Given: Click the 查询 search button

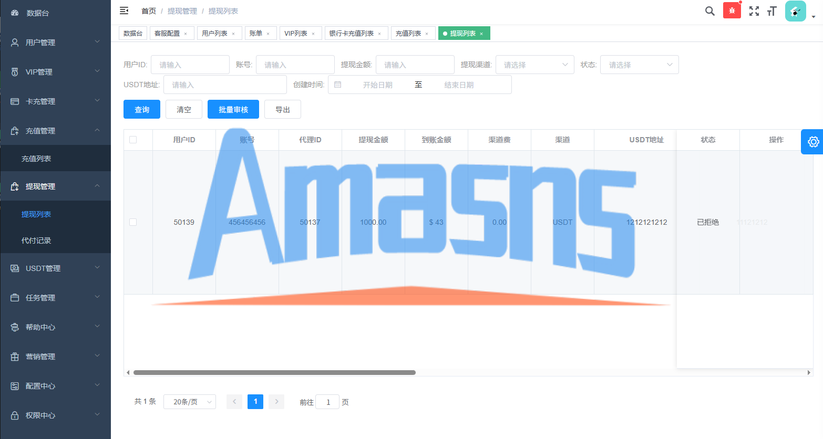Looking at the screenshot, I should [x=142, y=109].
